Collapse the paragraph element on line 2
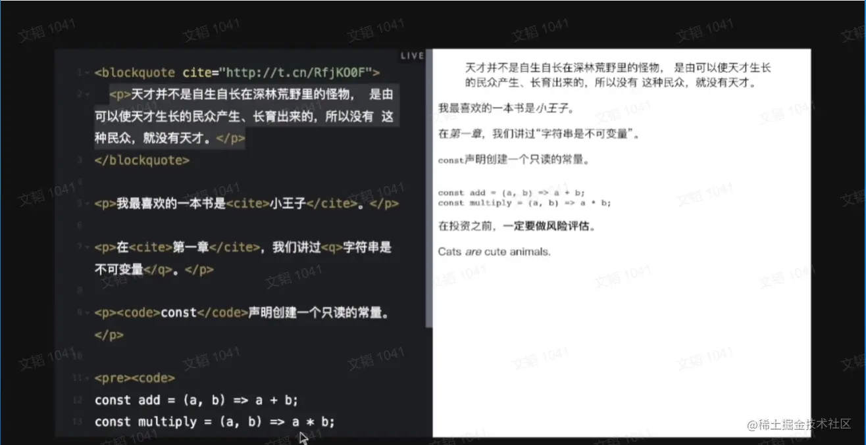Image resolution: width=866 pixels, height=445 pixels. coord(88,94)
